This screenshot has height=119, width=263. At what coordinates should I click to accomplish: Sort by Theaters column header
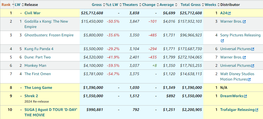(130, 5)
